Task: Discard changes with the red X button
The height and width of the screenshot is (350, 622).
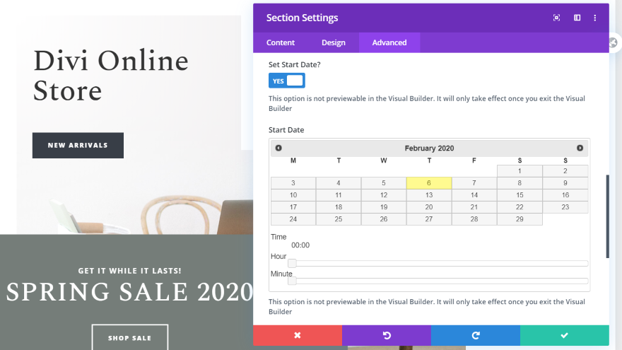Action: (298, 335)
